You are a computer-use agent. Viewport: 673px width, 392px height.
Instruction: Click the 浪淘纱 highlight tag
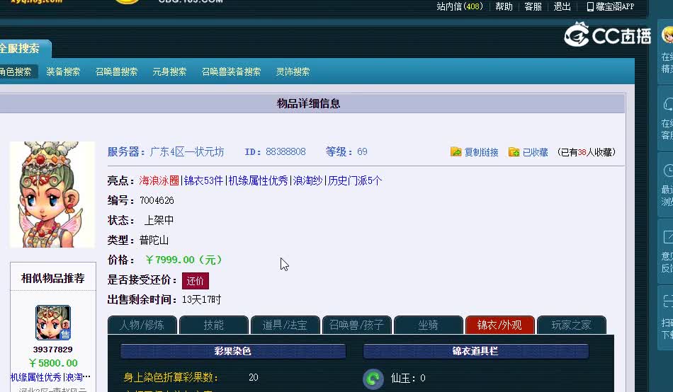307,180
